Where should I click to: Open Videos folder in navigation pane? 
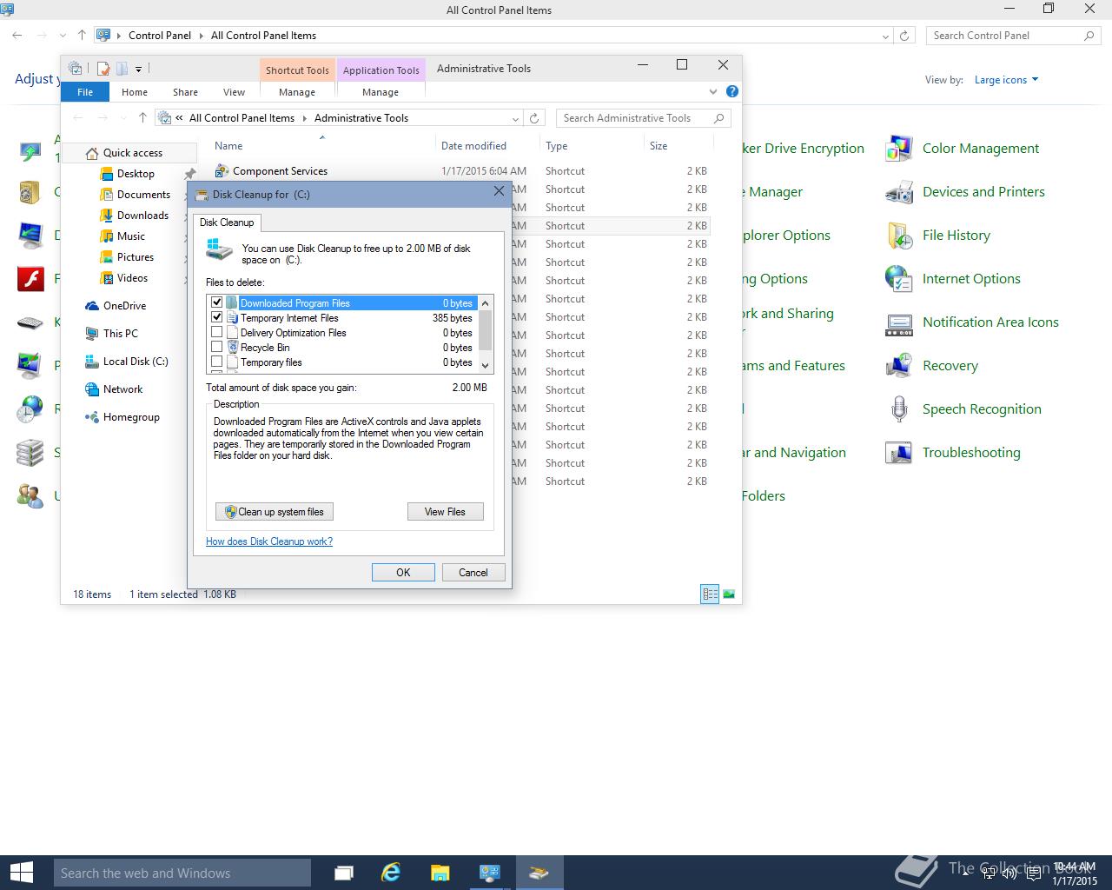tap(132, 278)
